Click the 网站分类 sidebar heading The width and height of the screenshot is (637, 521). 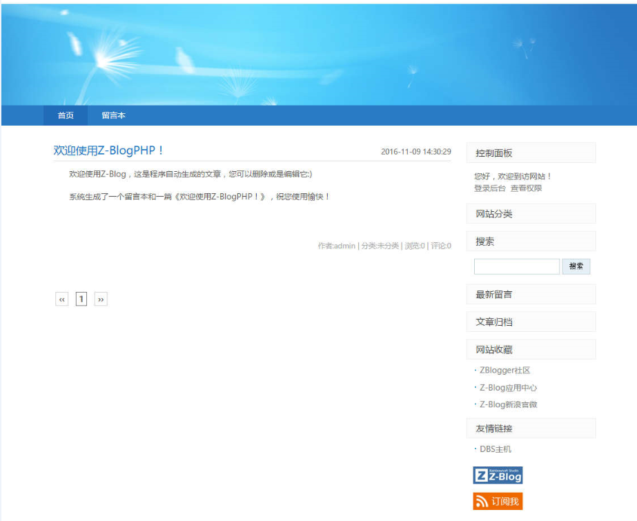[494, 214]
